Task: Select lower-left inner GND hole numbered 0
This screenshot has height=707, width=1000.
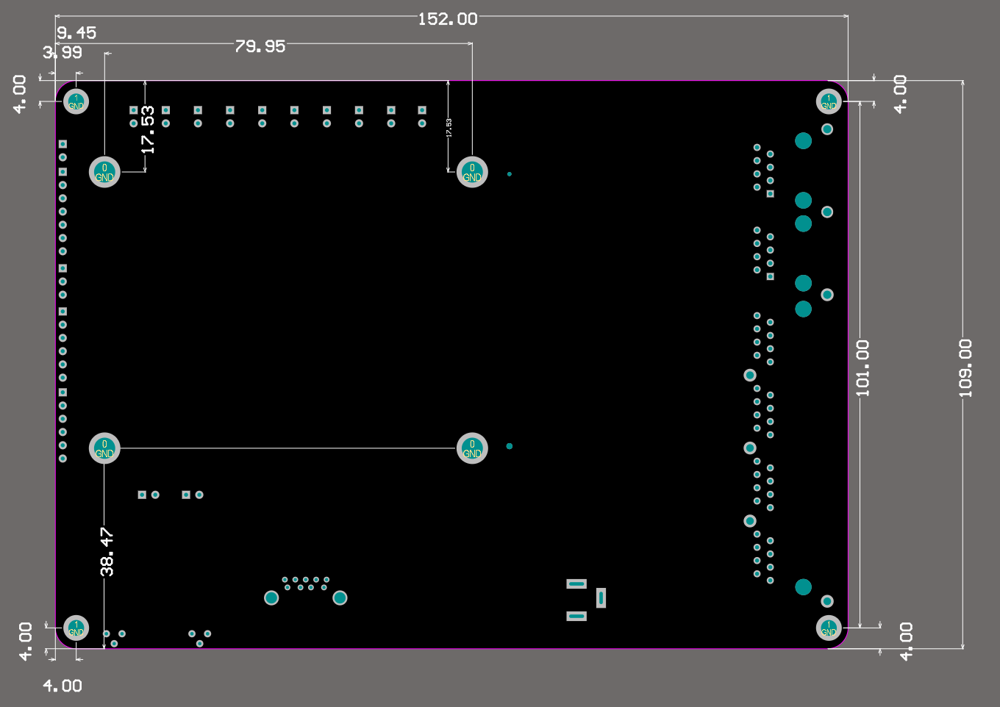Action: (104, 448)
